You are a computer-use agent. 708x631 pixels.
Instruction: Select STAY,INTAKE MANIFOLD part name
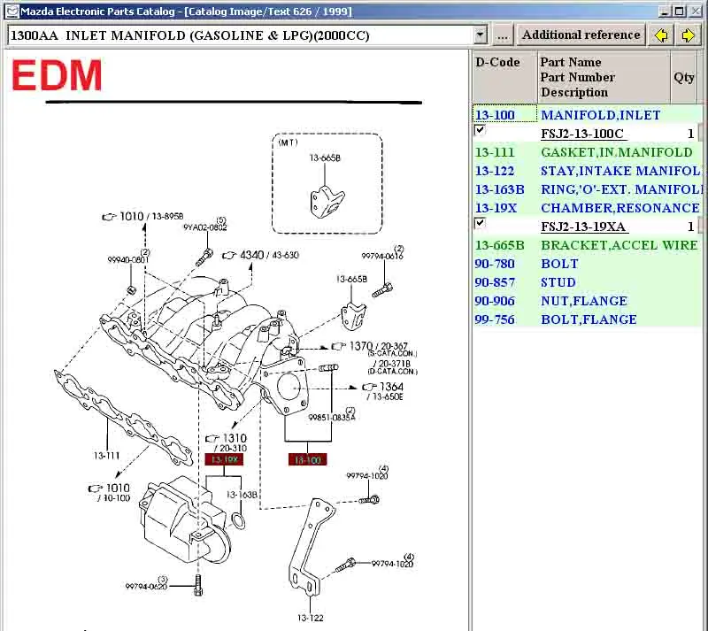[x=621, y=171]
